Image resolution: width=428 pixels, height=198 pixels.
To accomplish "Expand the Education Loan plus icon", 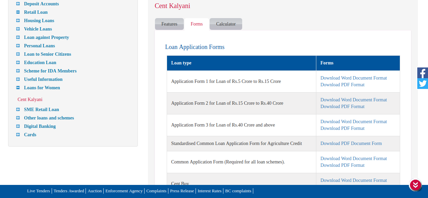I will (18, 62).
